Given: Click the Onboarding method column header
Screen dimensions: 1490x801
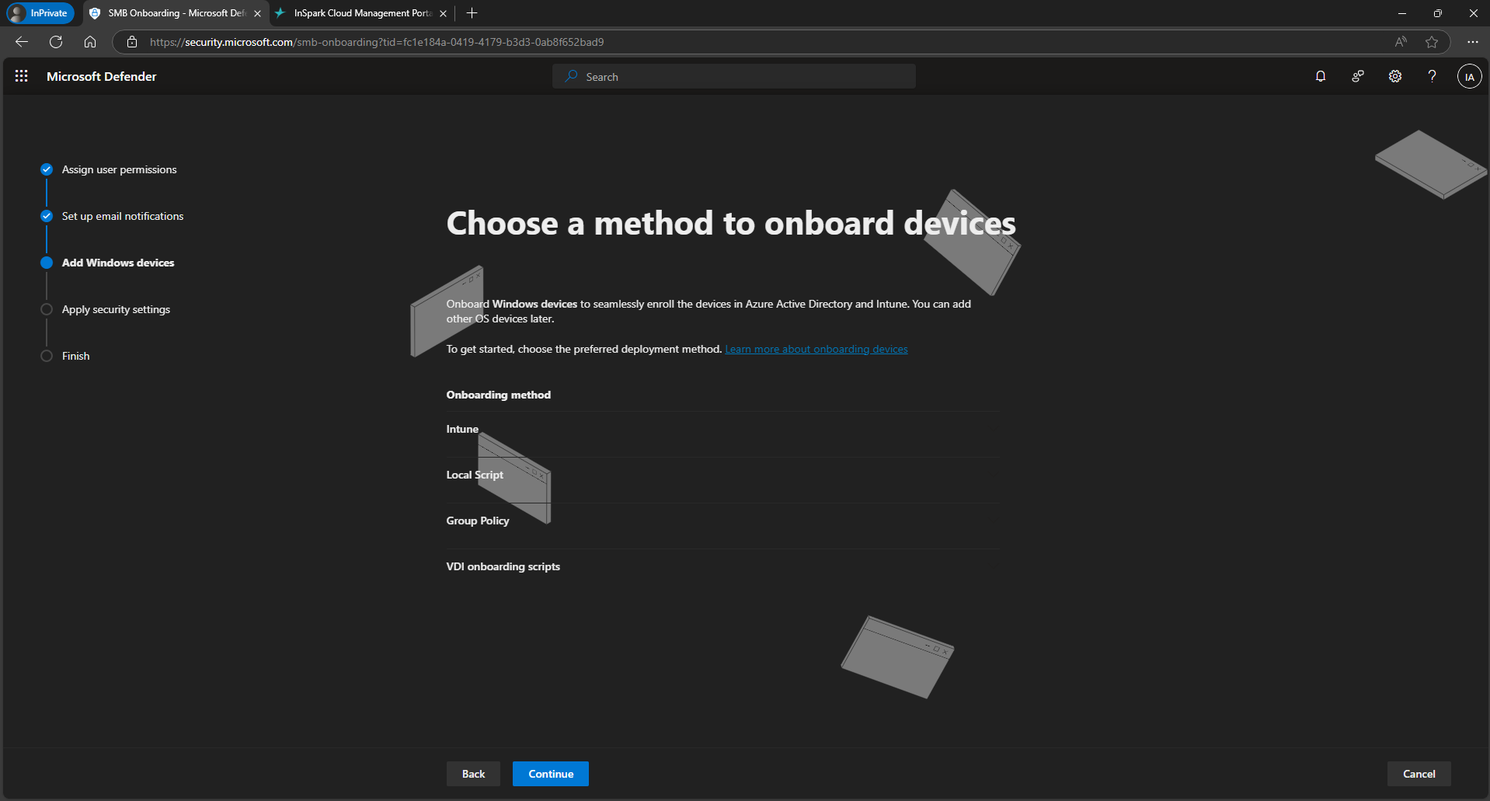Looking at the screenshot, I should click(498, 395).
